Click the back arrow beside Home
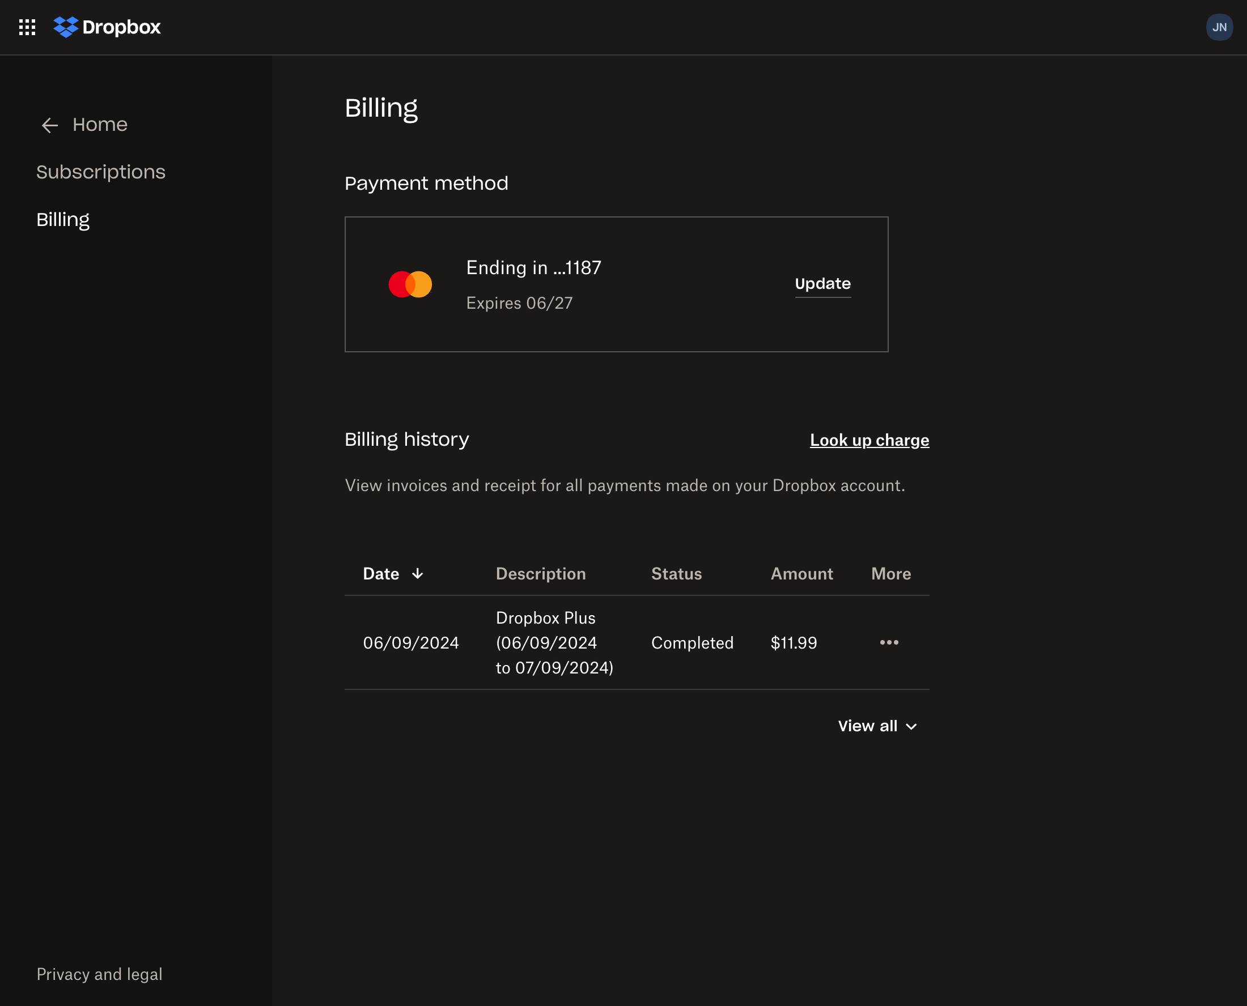The height and width of the screenshot is (1006, 1247). (x=50, y=125)
